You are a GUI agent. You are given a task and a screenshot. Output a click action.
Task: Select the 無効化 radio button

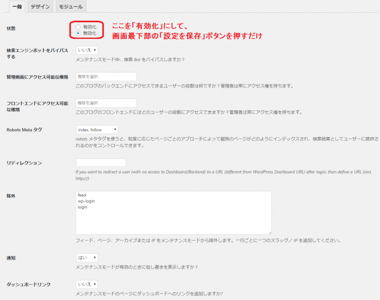[79, 33]
